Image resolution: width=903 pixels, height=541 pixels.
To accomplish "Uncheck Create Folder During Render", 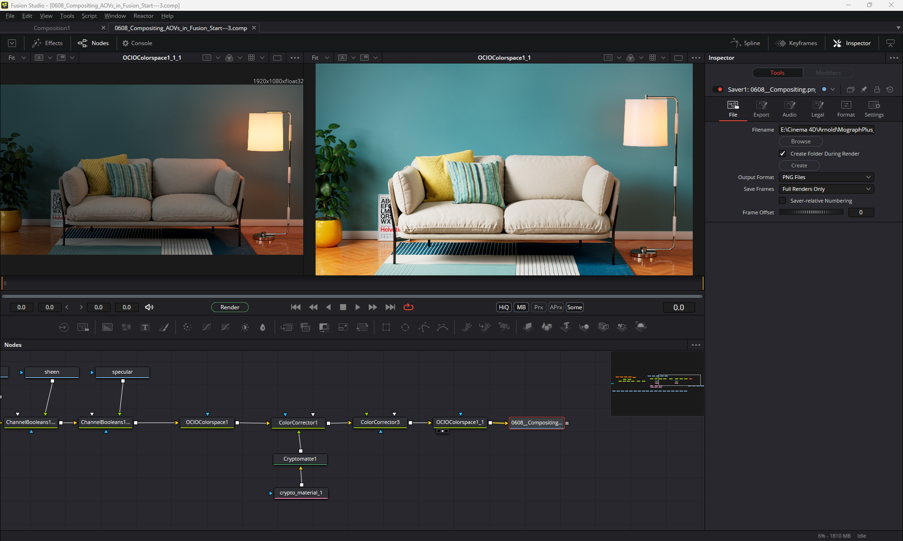I will tap(783, 154).
